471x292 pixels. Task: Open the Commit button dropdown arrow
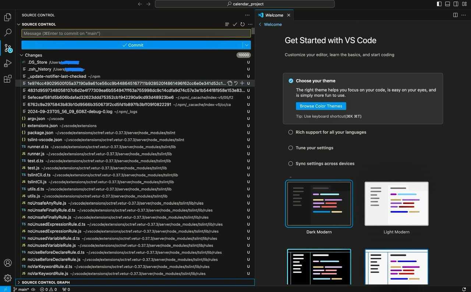coord(247,45)
